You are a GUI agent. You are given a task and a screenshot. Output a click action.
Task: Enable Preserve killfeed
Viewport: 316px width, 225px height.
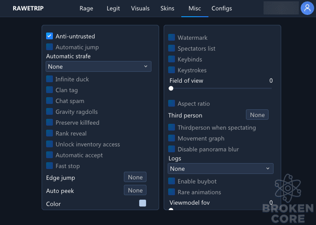49,122
